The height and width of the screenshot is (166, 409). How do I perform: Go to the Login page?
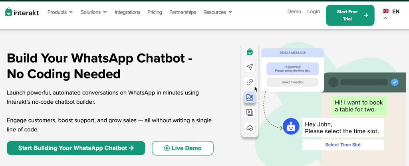[x=314, y=12]
